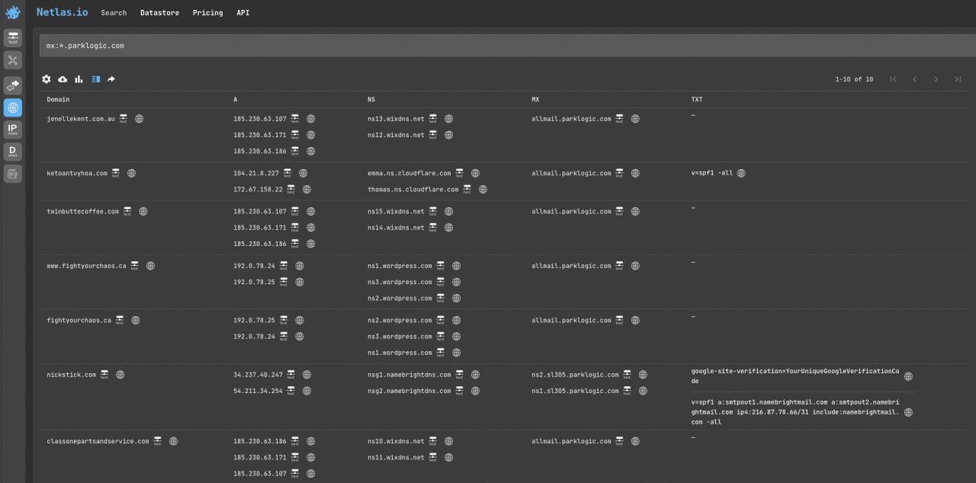Click globe icon beside classonepartsandservice.com
Screen dimensions: 976x483
[173, 441]
